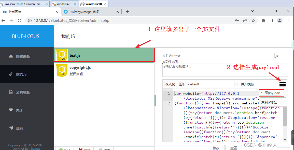
Task: Bookmark this page with the star
Action: point(253,21)
